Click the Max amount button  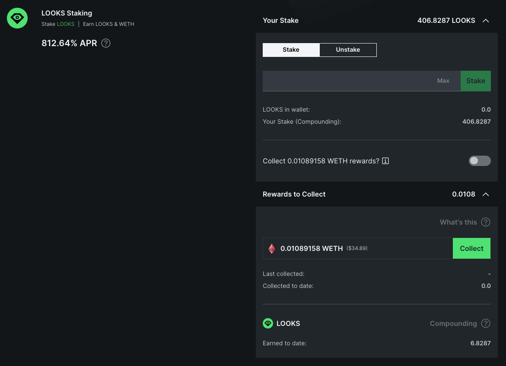click(x=443, y=81)
